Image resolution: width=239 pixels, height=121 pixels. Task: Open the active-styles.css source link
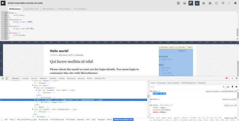[221, 91]
